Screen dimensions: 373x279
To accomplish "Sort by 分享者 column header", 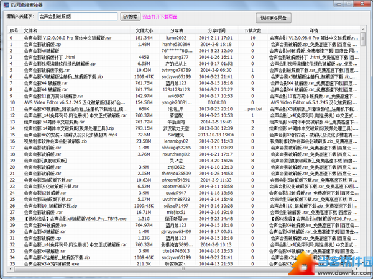I will (x=177, y=30).
